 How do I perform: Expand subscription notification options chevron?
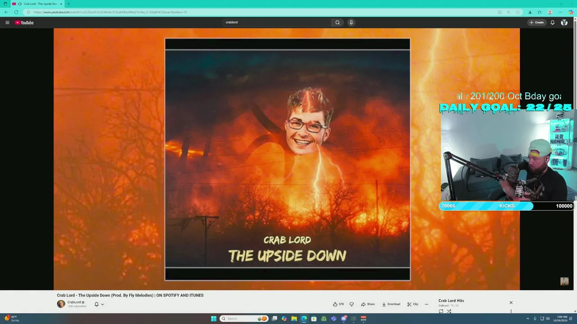102,304
